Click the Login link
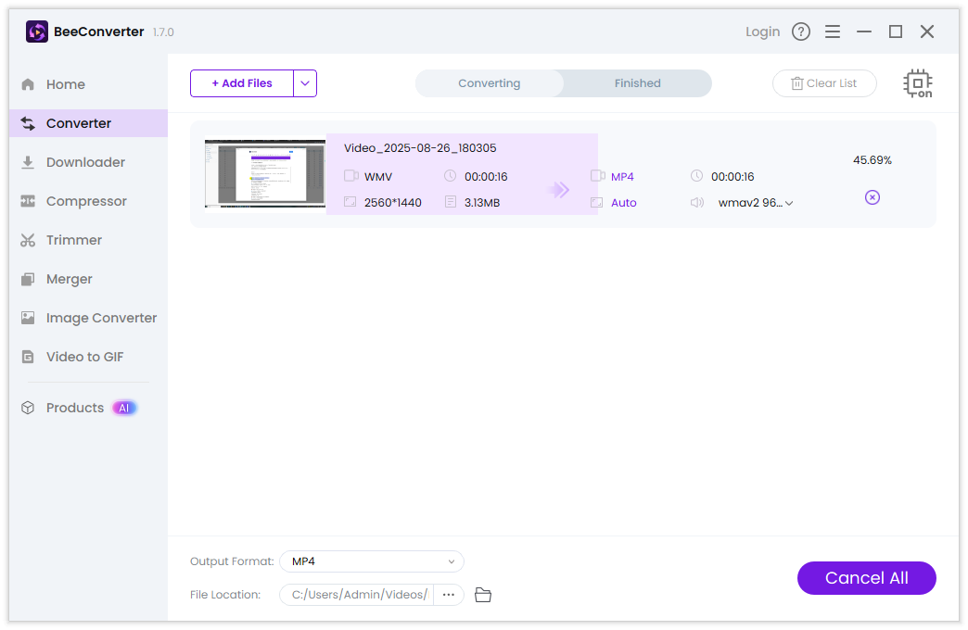The width and height of the screenshot is (968, 630). [762, 31]
